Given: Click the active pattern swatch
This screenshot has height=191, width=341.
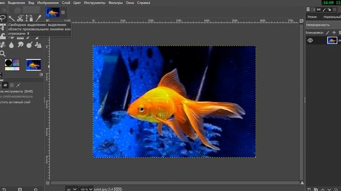Looking at the screenshot, I should click(x=16, y=63).
